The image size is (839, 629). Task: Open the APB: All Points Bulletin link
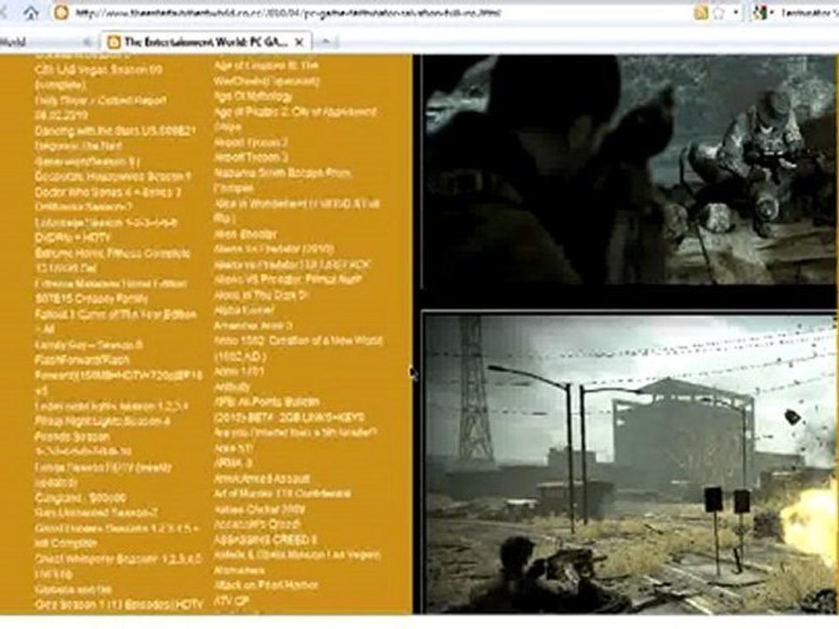(x=289, y=409)
